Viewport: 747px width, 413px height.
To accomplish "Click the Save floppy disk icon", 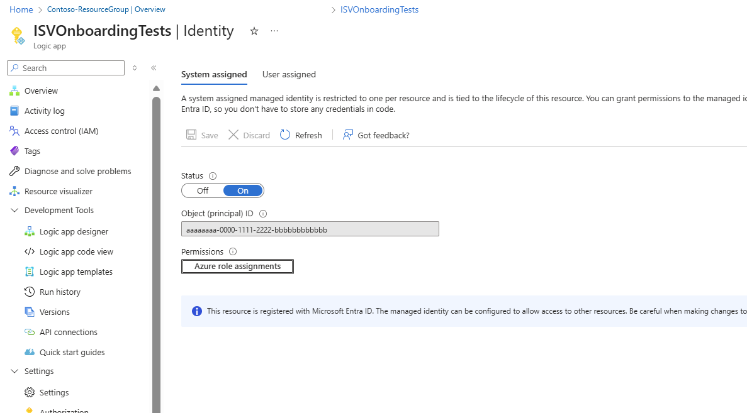I will point(191,135).
